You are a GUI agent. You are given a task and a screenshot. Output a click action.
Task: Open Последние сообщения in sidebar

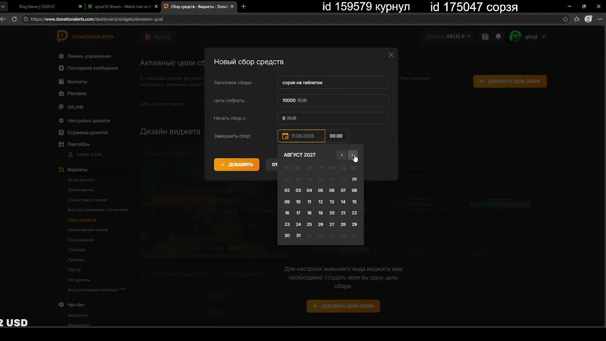92,68
